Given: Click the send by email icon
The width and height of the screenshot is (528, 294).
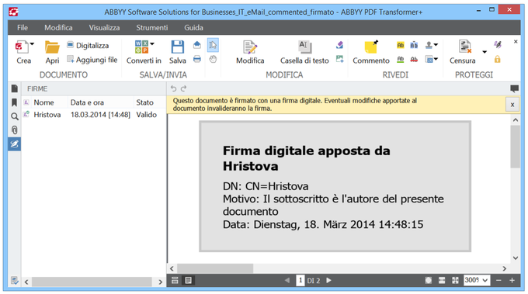Looking at the screenshot, I should pos(197,45).
